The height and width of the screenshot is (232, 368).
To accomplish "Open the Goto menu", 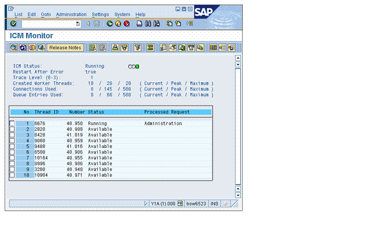I will coord(46,14).
